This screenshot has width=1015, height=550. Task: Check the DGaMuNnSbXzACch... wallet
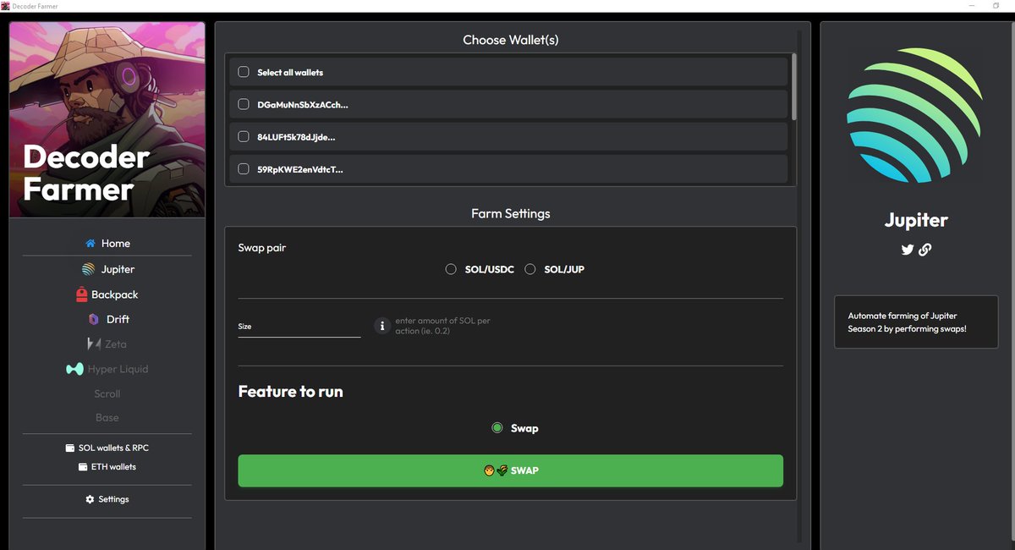[244, 104]
